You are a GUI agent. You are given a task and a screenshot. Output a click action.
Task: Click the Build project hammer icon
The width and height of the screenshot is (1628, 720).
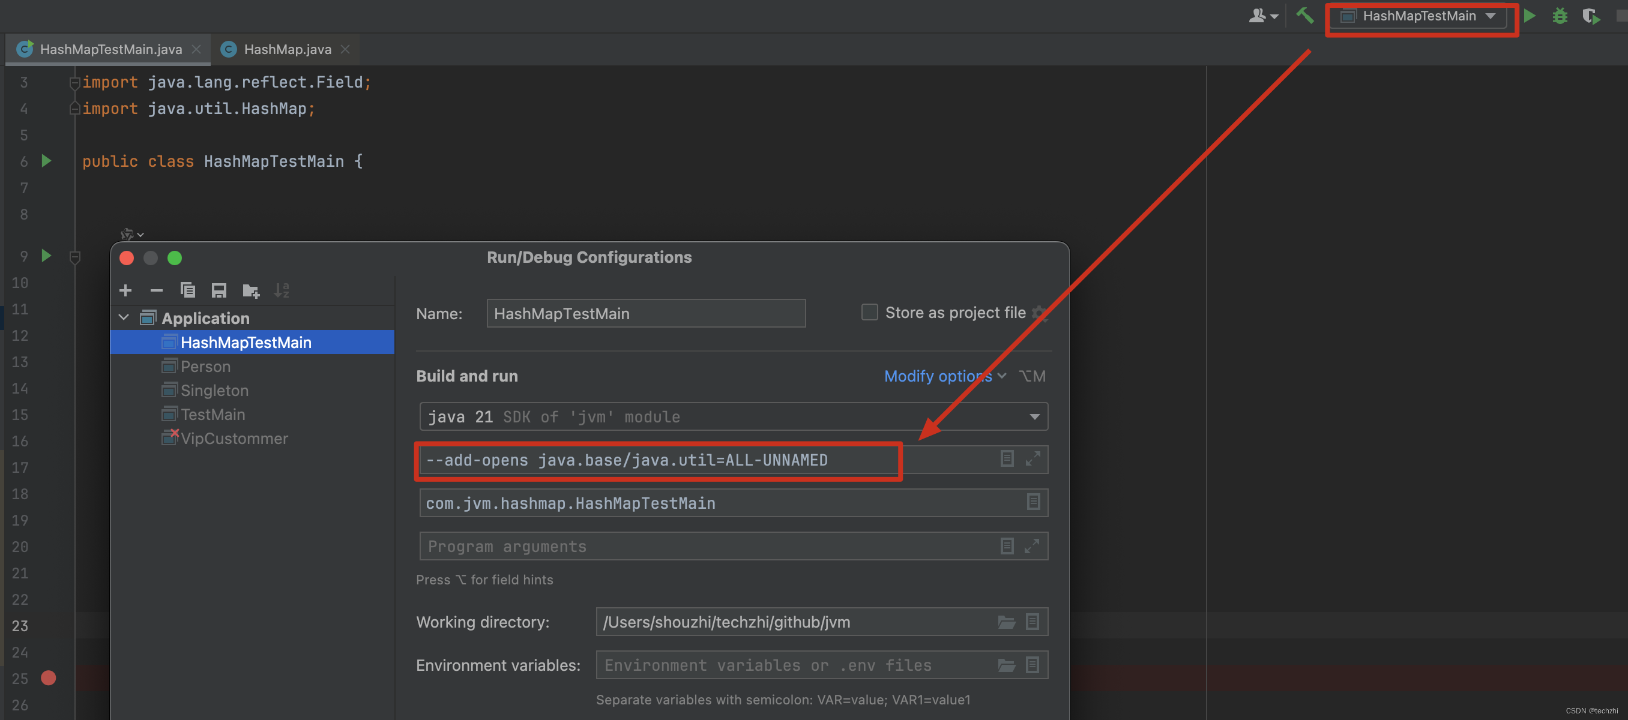(1304, 16)
